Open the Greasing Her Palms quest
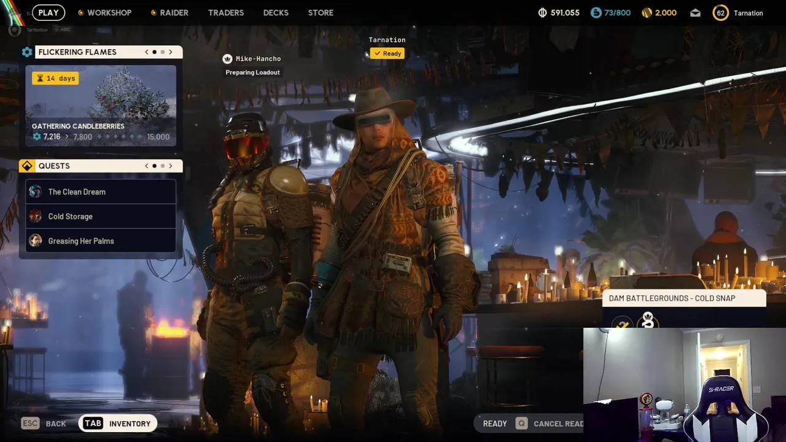 101,241
